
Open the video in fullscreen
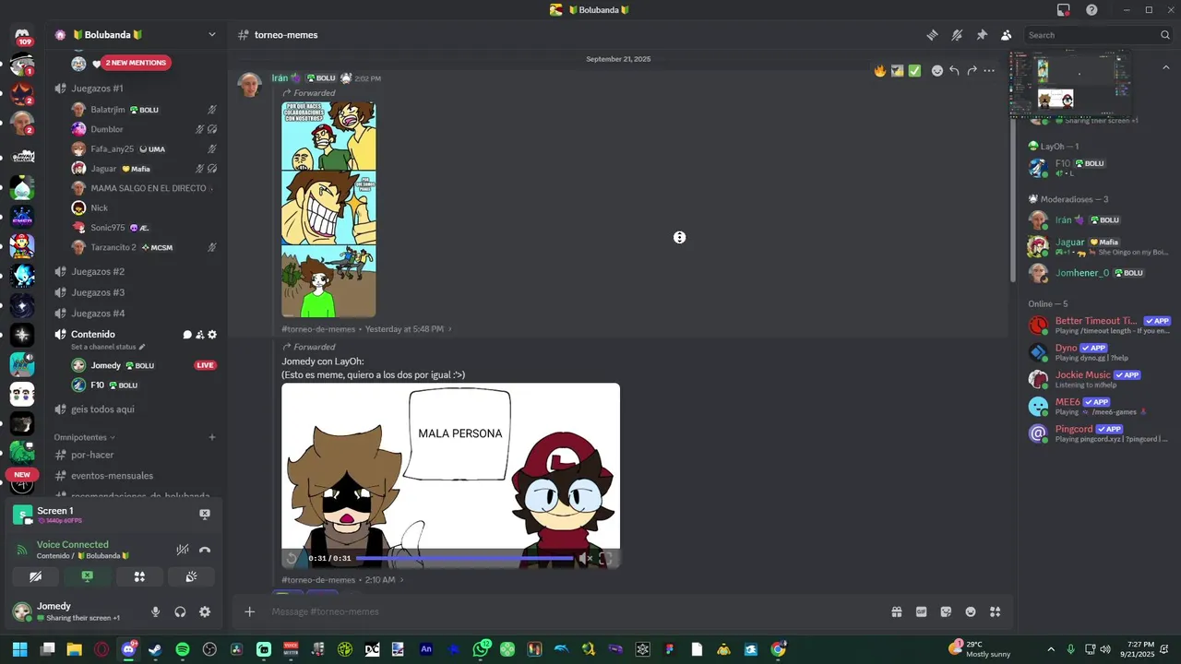pyautogui.click(x=606, y=558)
